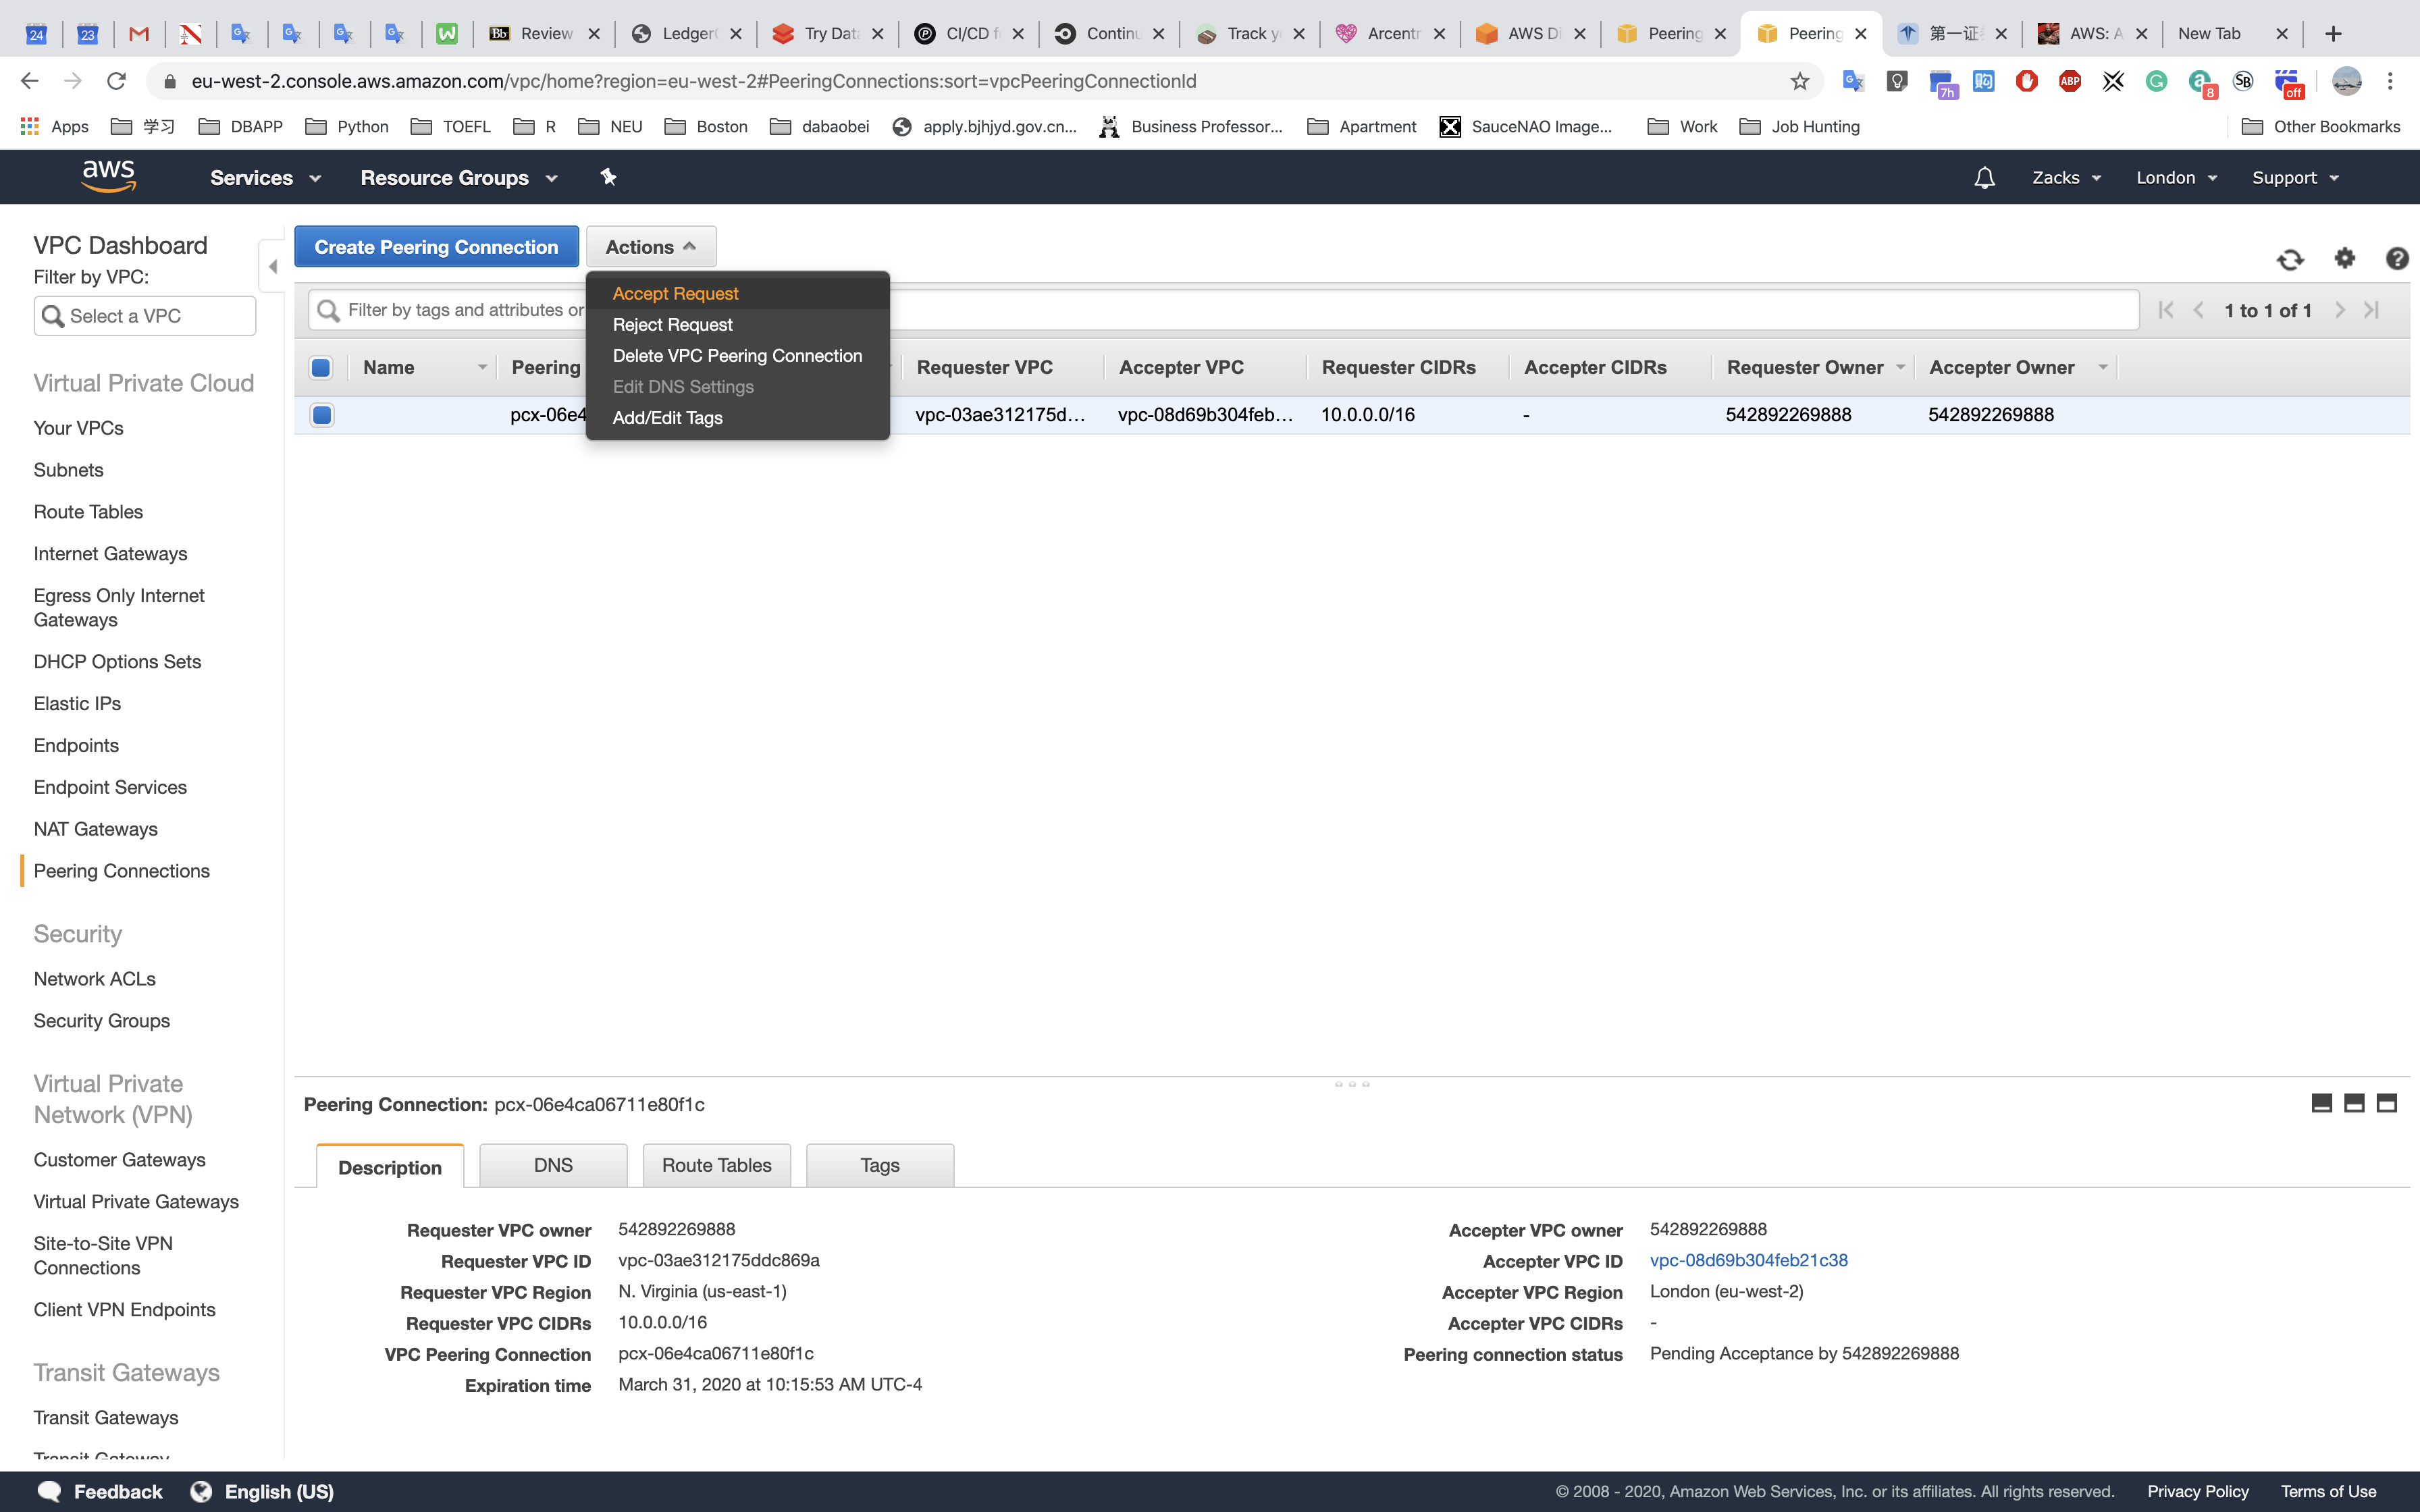This screenshot has height=1512, width=2420.
Task: Open the AWS notifications bell
Action: tap(1984, 178)
